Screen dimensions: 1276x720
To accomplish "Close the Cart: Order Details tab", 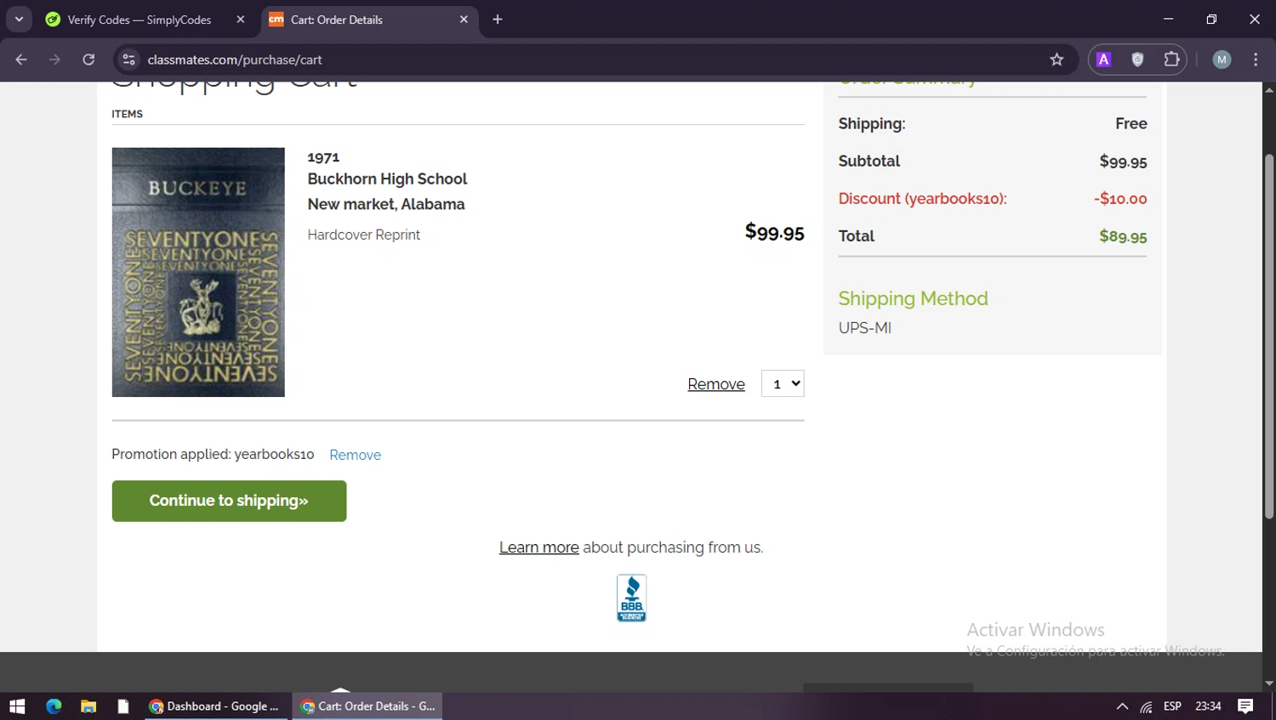I will point(464,20).
